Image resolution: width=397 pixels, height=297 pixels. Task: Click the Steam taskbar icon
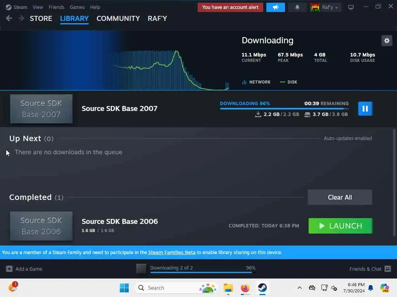[x=262, y=288]
